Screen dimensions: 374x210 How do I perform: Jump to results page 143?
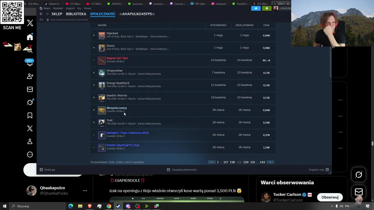coord(262,162)
